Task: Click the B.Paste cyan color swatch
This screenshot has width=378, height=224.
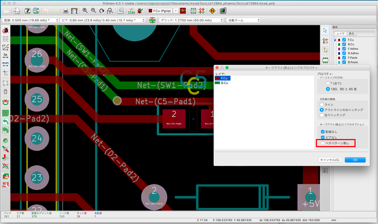Action: tap(339, 62)
